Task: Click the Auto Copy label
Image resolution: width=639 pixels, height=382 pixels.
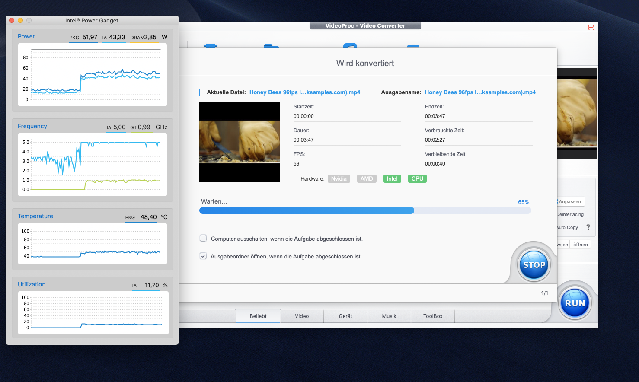Action: [568, 228]
